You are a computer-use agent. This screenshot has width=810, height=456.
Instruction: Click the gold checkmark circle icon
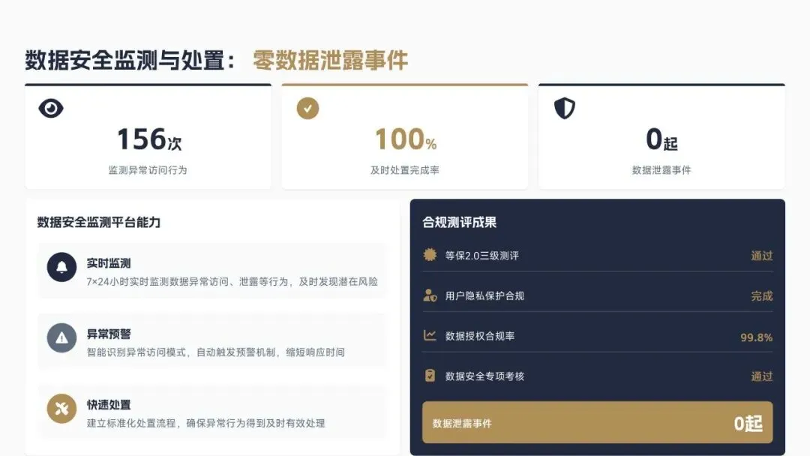pos(307,108)
